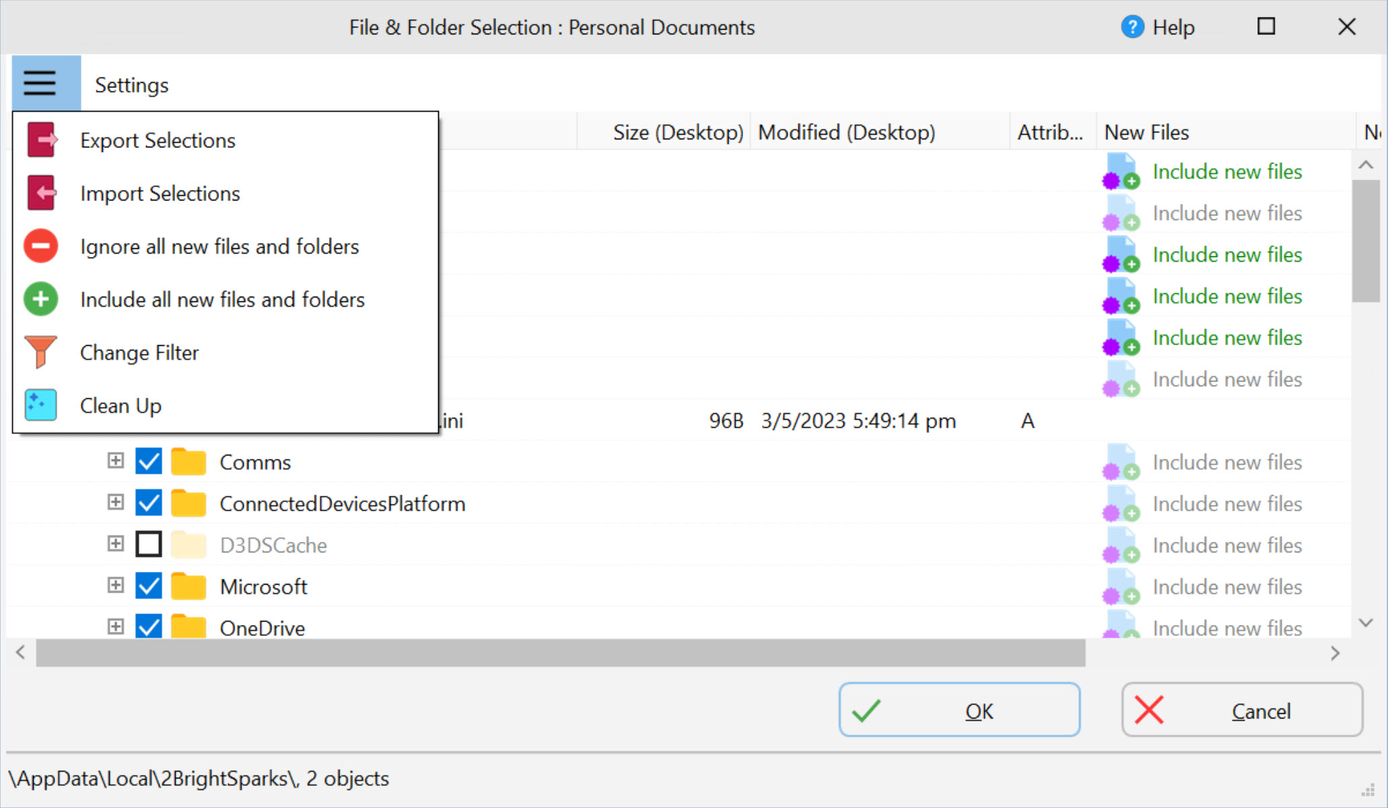Drag the horizontal scrollbar right
Screen dimensions: 1388x808
coord(1335,652)
